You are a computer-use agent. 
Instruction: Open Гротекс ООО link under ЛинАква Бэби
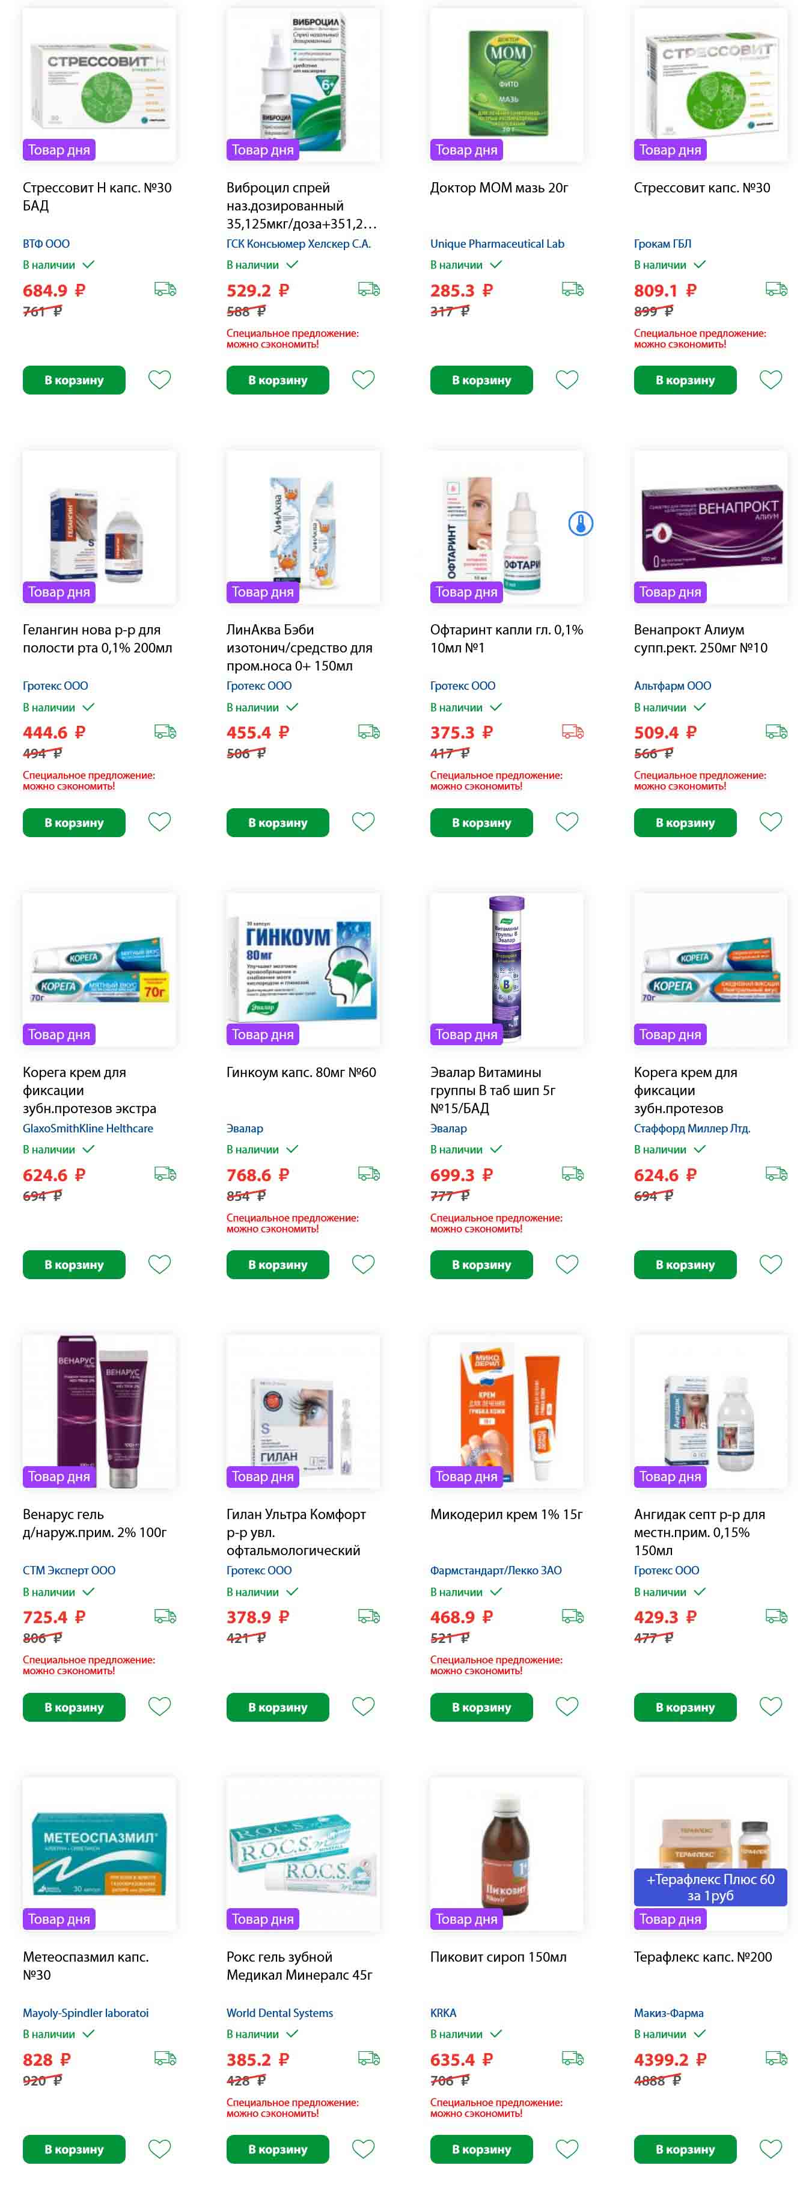[259, 686]
